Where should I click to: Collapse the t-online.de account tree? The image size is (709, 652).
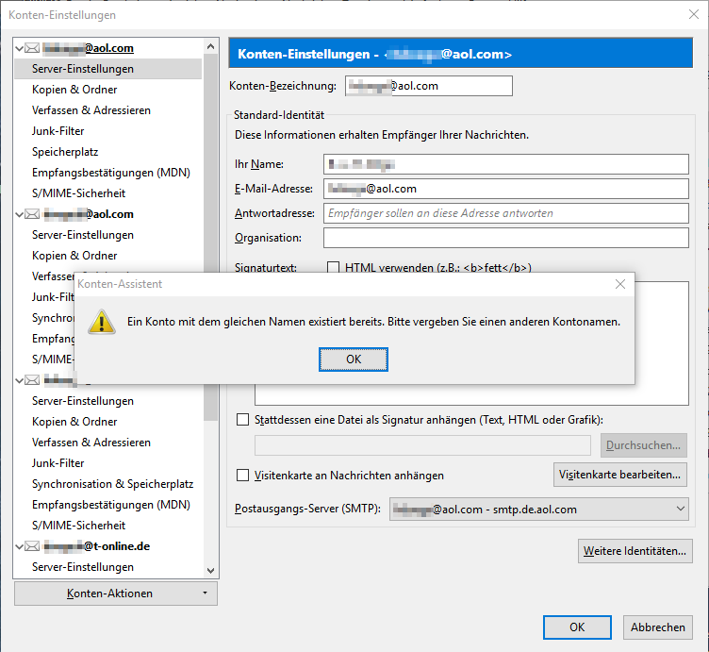coord(20,546)
